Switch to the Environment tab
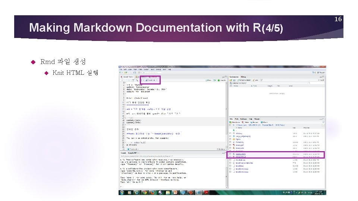358x201 pixels. click(x=234, y=77)
